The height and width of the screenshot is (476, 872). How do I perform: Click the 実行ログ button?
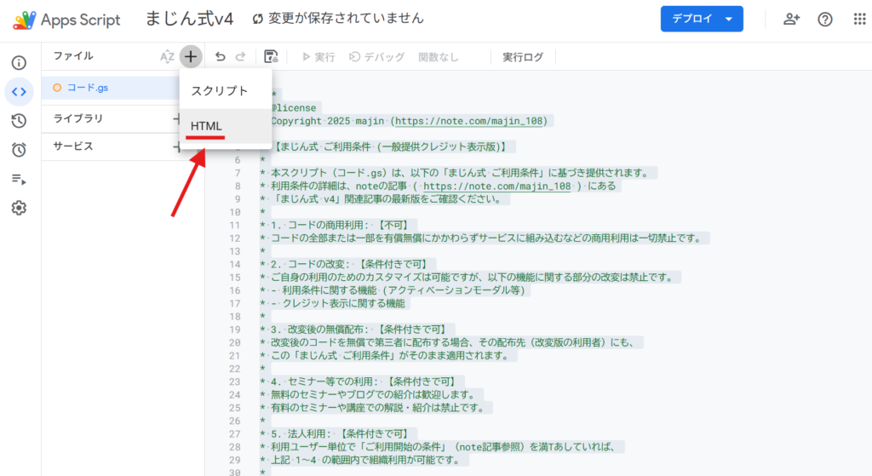(523, 57)
